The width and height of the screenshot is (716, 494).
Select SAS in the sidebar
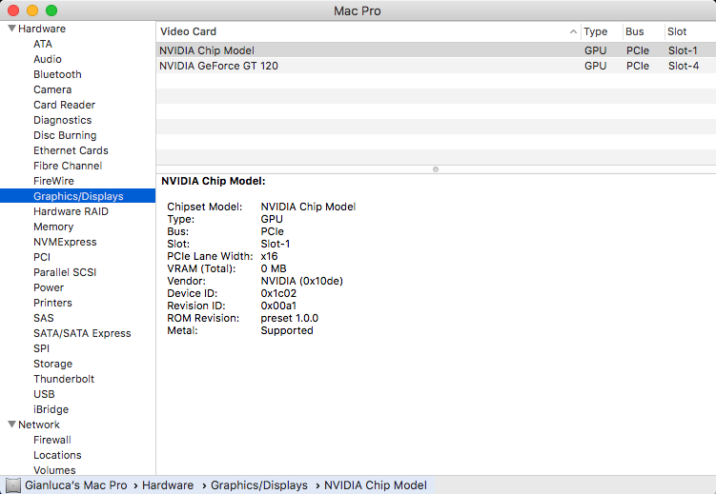tap(44, 318)
